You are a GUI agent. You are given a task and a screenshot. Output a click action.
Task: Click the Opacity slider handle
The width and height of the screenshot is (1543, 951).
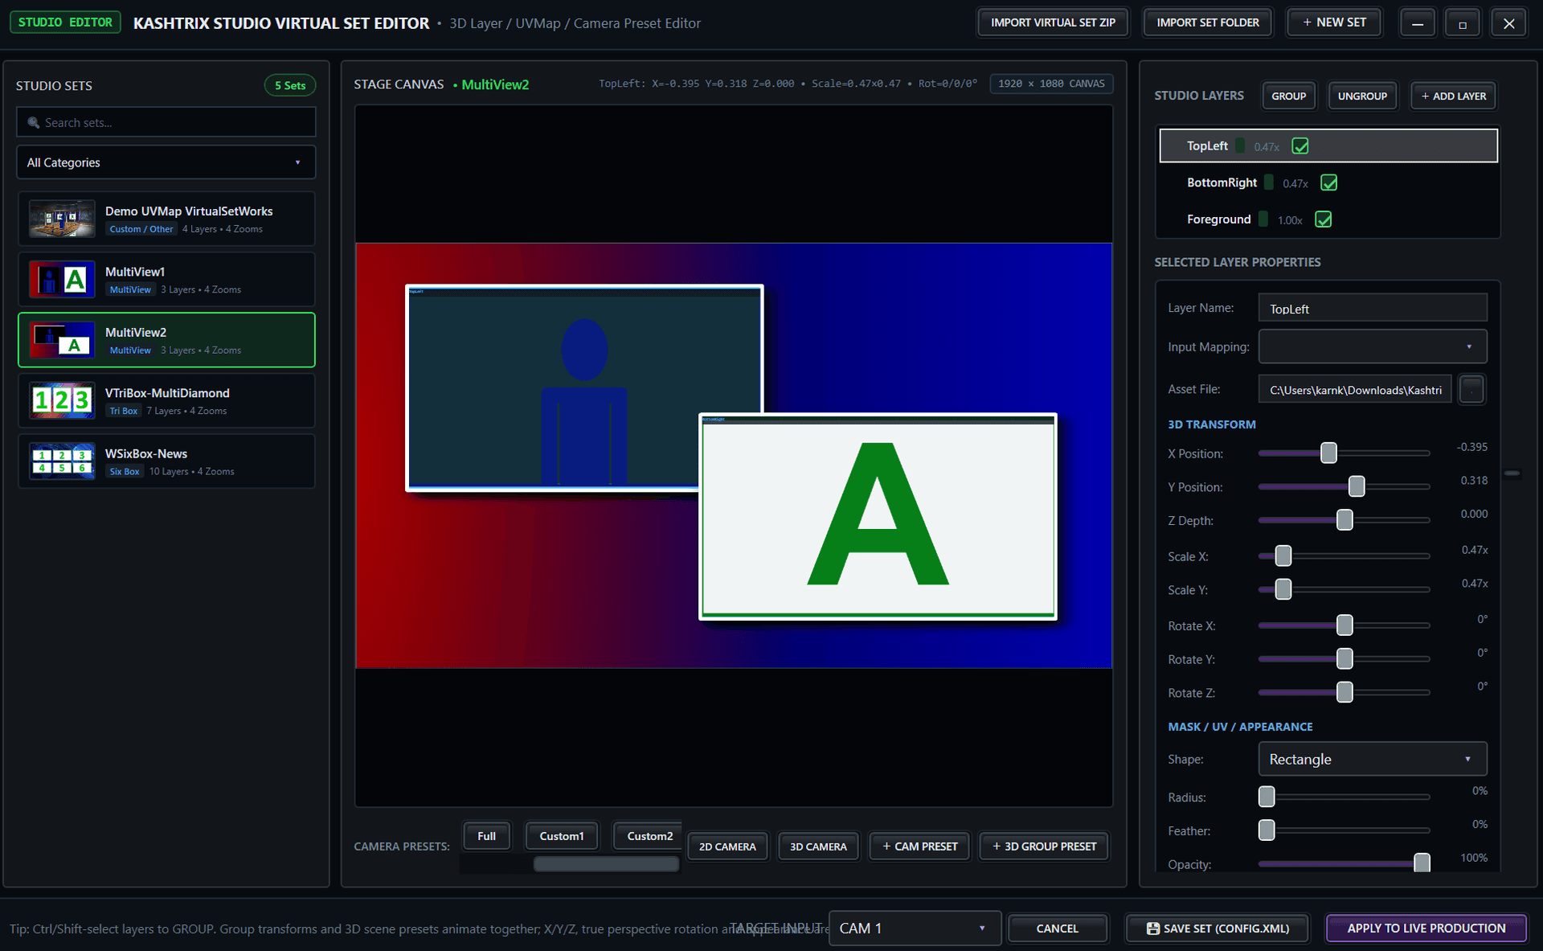[1422, 863]
